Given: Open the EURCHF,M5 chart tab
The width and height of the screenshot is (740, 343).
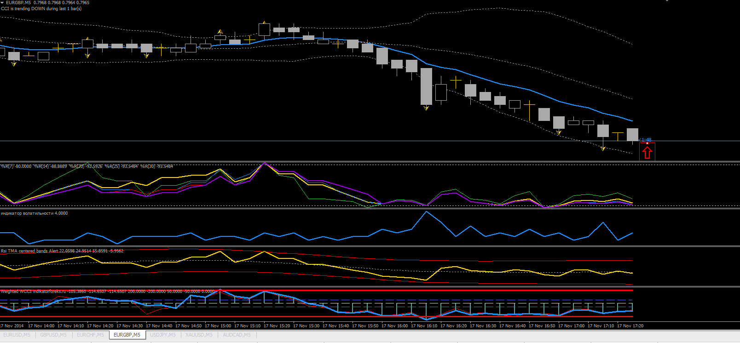Looking at the screenshot, I should 90,335.
